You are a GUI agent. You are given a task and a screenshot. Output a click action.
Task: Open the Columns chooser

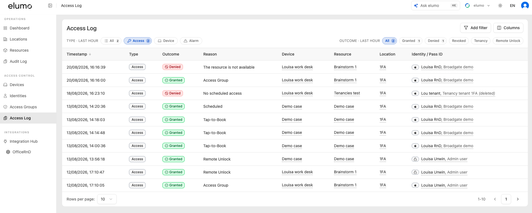pyautogui.click(x=508, y=28)
